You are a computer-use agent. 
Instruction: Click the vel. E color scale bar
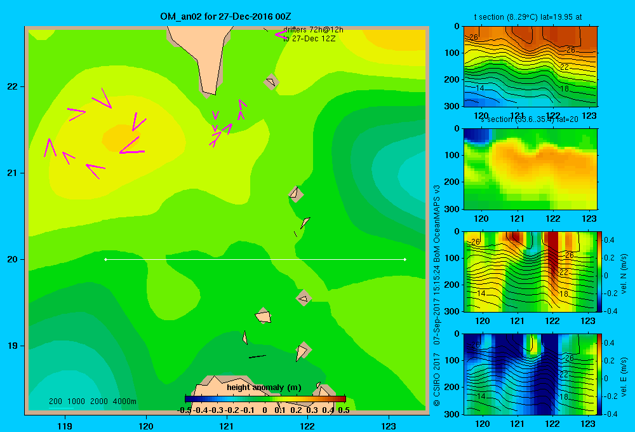coord(600,374)
